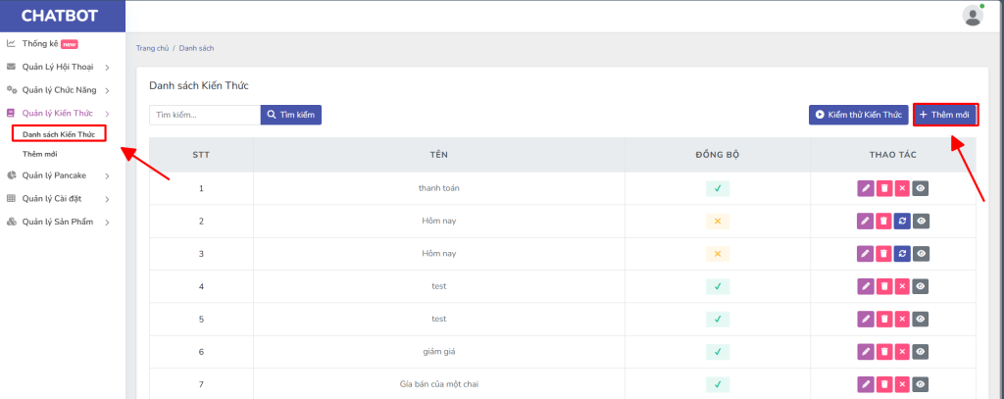
Task: Click the "+ Thêm mới" button
Action: (x=945, y=115)
